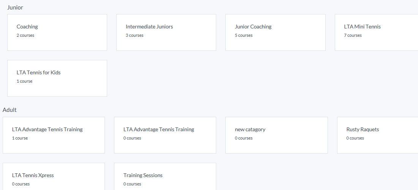Click '0 courses' under Rusty Raquets
This screenshot has width=418, height=190.
[355, 138]
